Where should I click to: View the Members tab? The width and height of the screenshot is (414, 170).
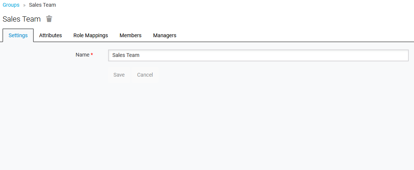[130, 35]
